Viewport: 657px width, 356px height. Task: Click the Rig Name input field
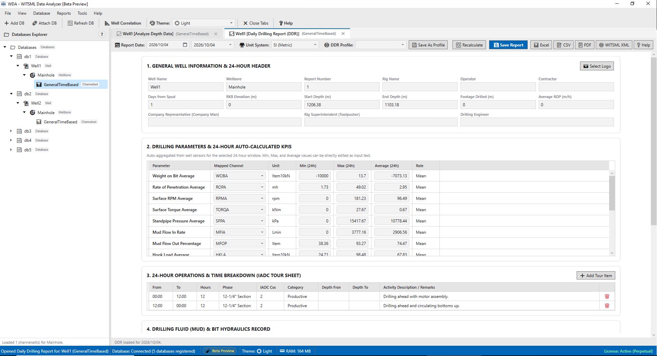click(420, 87)
